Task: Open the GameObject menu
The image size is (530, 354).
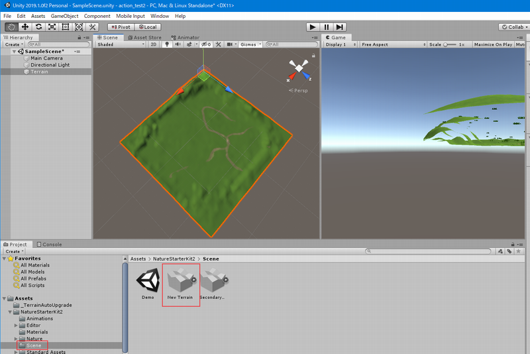Action: [x=64, y=16]
